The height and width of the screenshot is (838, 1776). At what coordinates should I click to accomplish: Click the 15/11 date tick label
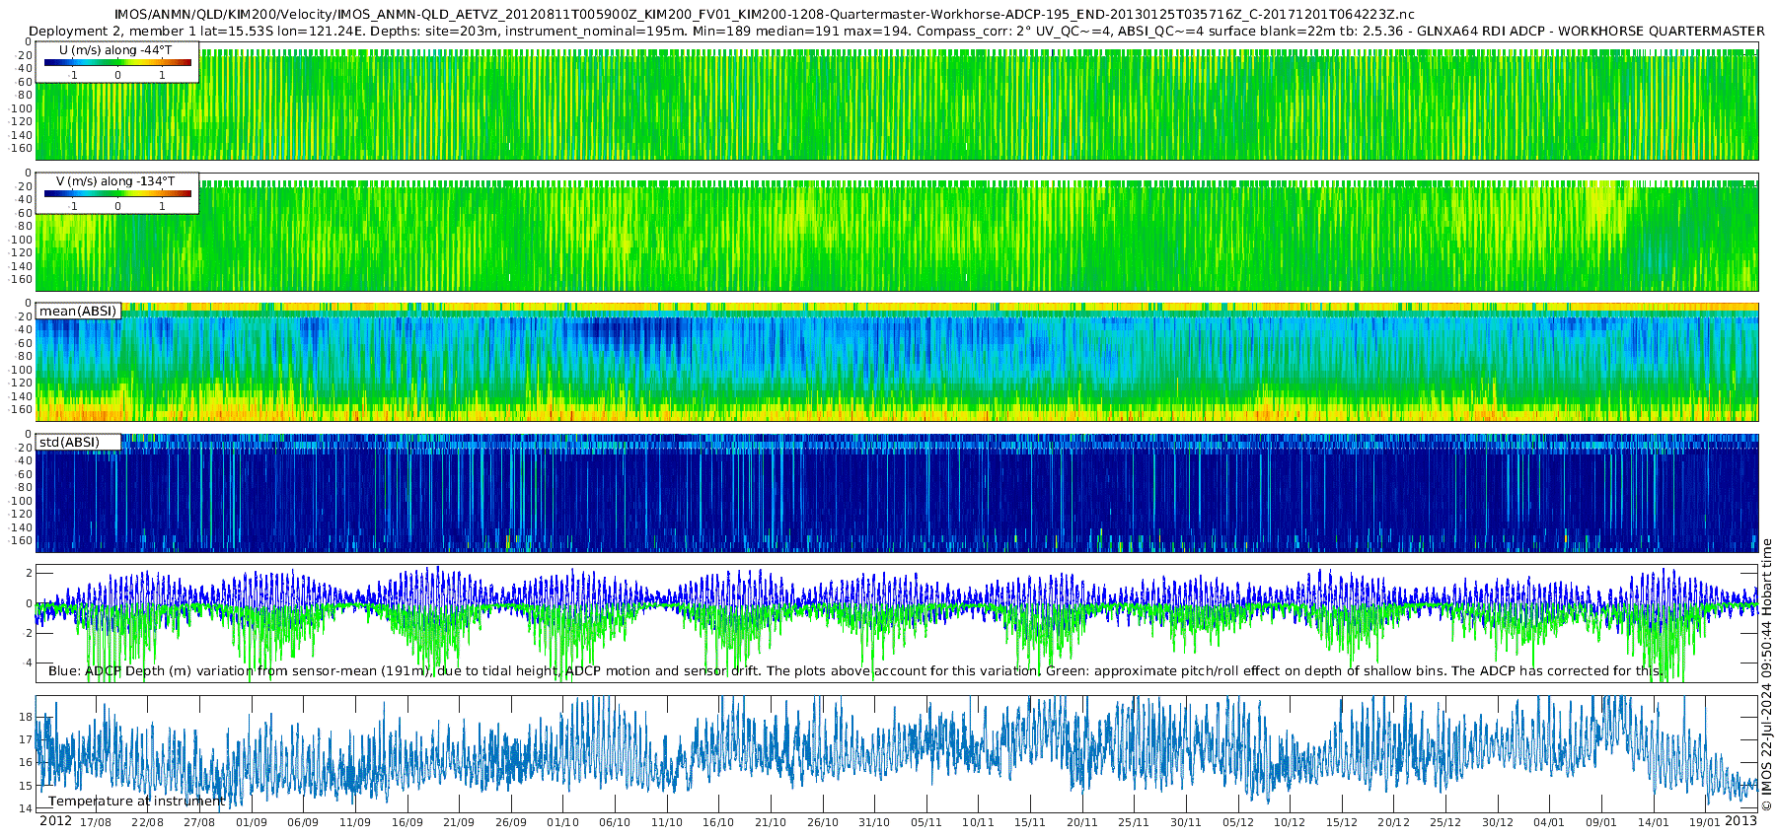[1030, 822]
